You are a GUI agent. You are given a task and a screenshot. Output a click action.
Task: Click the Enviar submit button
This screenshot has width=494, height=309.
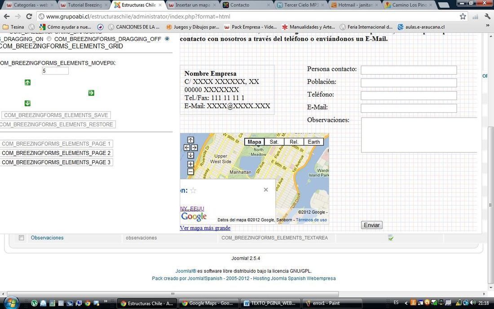point(372,225)
